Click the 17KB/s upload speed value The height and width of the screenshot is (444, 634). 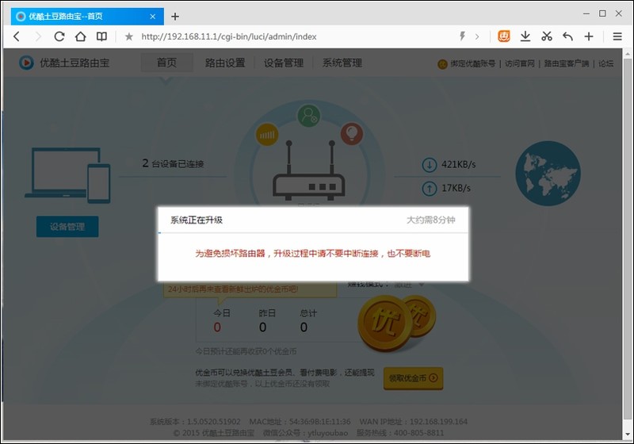[x=456, y=188]
